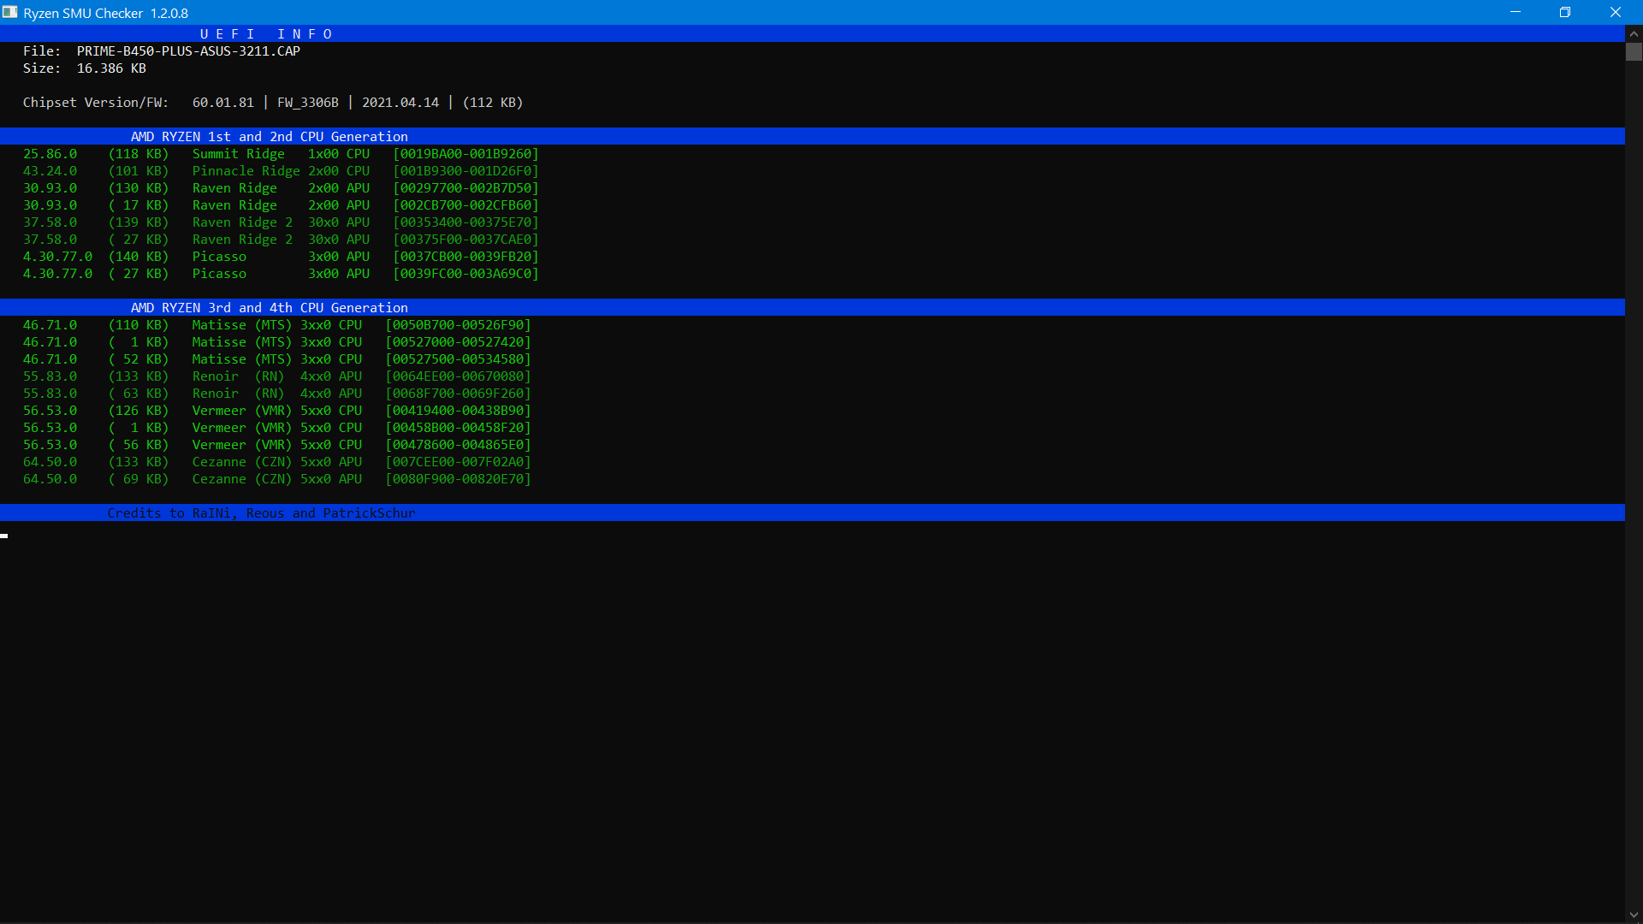Click the minimize window icon
Viewport: 1643px width, 924px height.
pos(1515,12)
